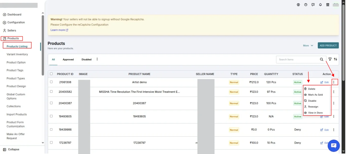This screenshot has height=154, width=346.
Task: Open Make An Offer Request in sidebar
Action: [x=16, y=136]
